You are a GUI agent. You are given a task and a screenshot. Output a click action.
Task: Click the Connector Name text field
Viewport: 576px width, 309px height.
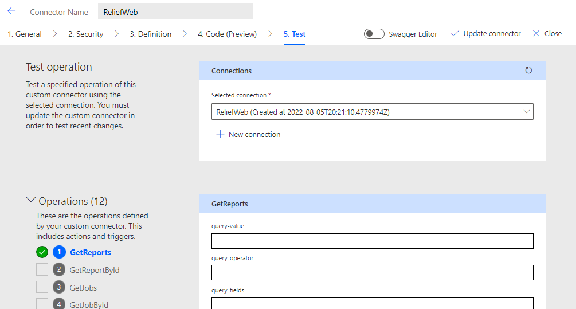pyautogui.click(x=175, y=11)
